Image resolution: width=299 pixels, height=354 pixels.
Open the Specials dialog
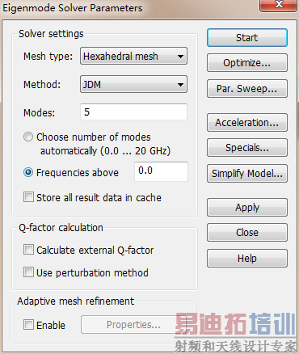click(x=247, y=148)
